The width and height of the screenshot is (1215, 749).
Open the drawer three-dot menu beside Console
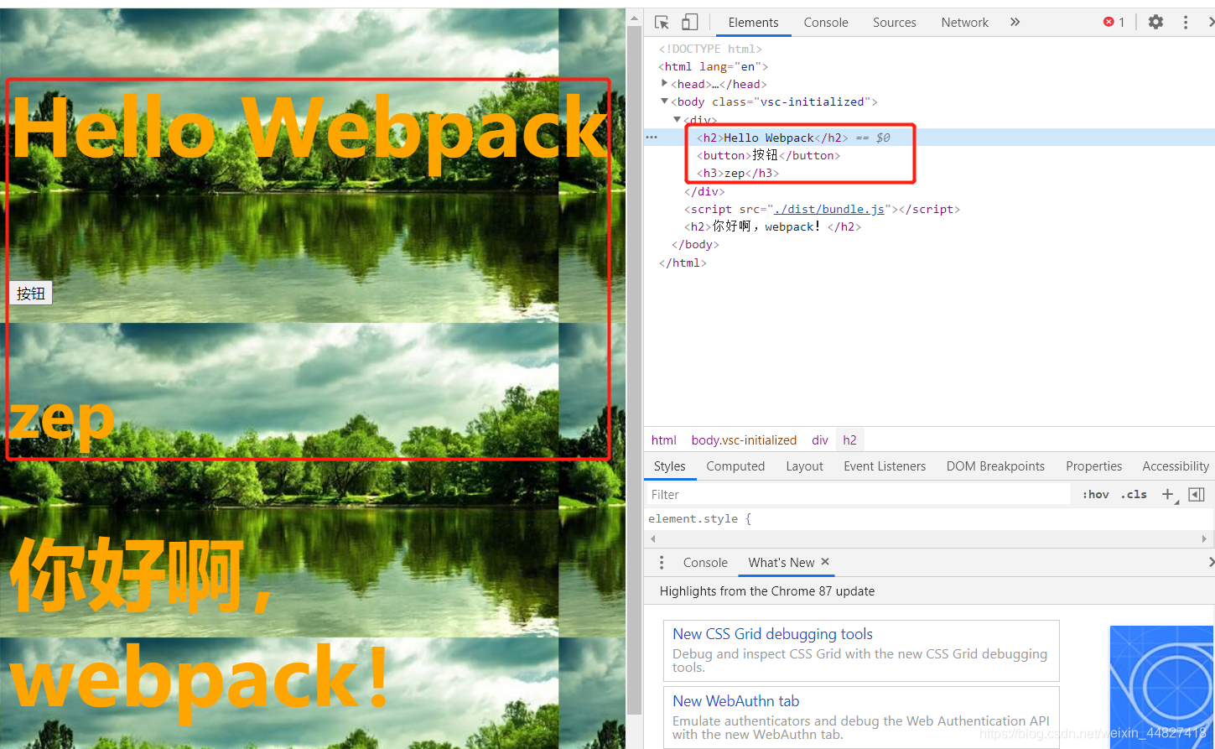(x=662, y=563)
